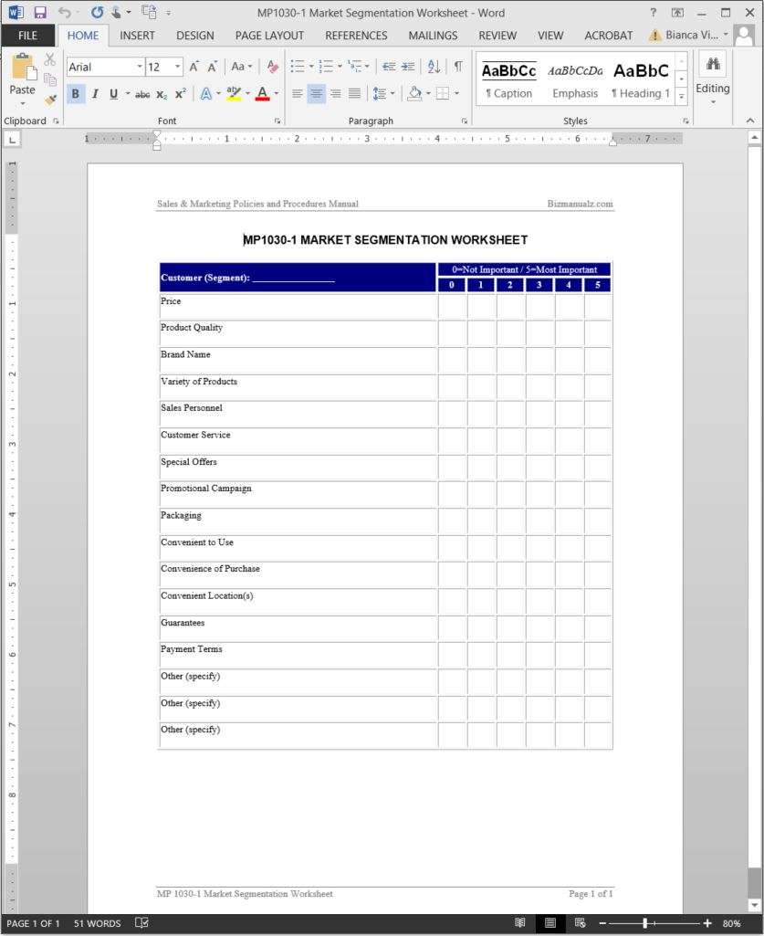
Task: Select the Format Painter brush
Action: [x=50, y=100]
